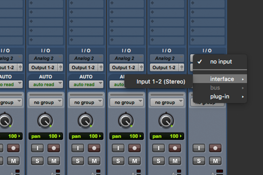Choose the checked "no input" menu entry
Screen dimensions: 263x175
click(220, 62)
